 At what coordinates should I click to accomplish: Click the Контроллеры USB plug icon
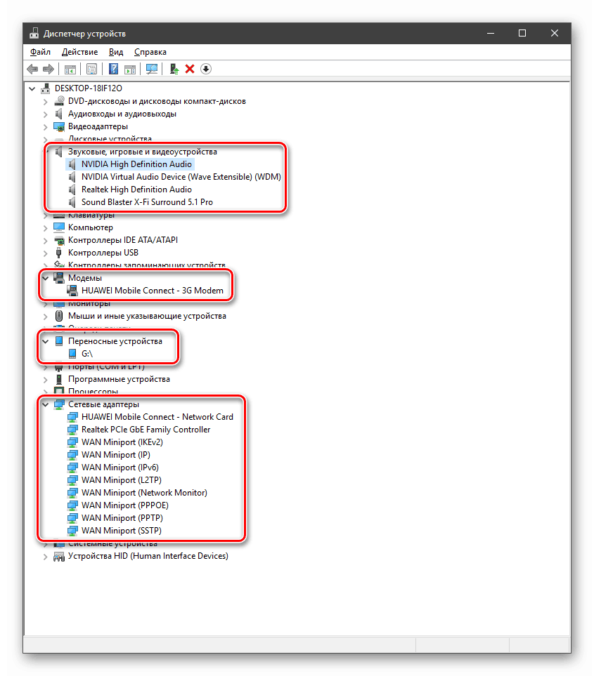click(59, 253)
